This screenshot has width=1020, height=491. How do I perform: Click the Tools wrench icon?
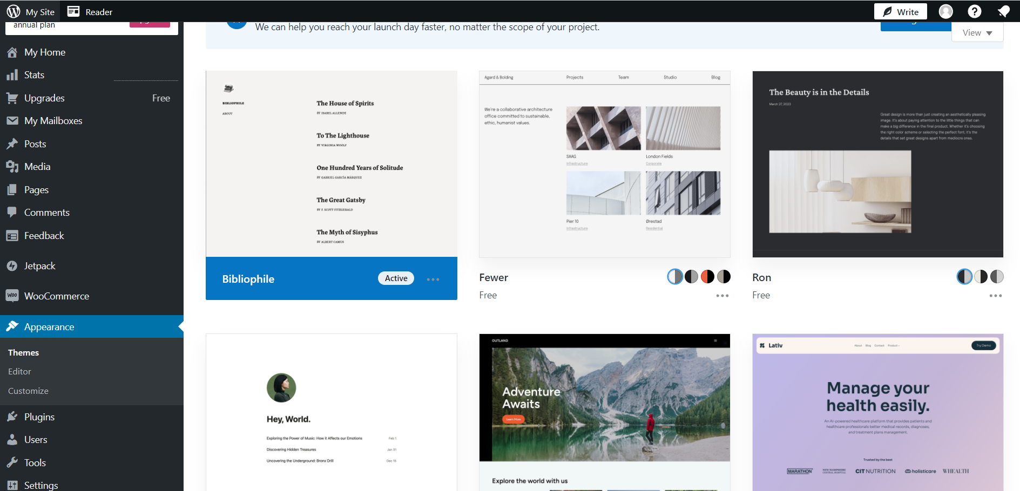coord(12,462)
